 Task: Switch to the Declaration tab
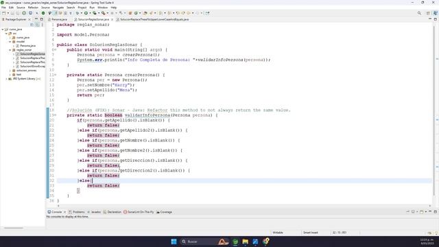112,212
